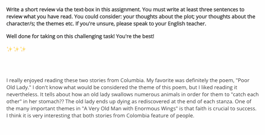265x135 pixels.
Task: Click "Well done for taking on" line
Action: click(80, 36)
